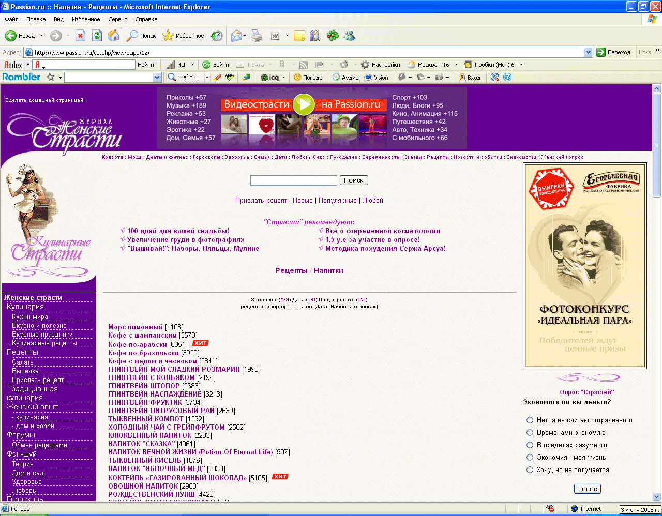
Task: Open 'Морс лимонный' recipe link
Action: click(x=136, y=327)
